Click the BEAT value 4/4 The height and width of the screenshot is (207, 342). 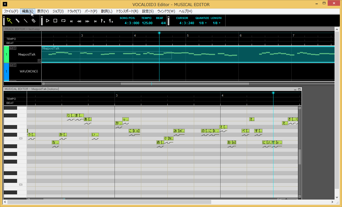pos(163,23)
